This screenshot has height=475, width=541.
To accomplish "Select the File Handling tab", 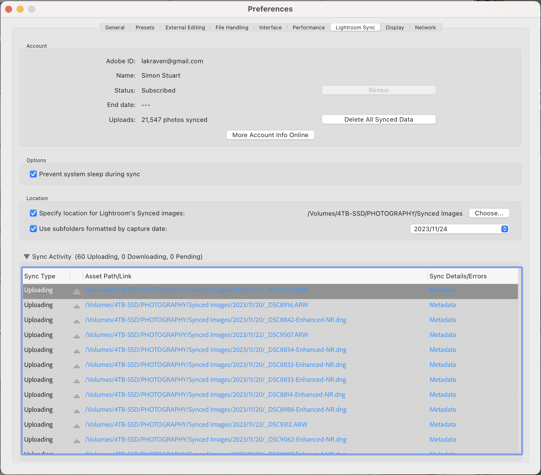I will 232,27.
